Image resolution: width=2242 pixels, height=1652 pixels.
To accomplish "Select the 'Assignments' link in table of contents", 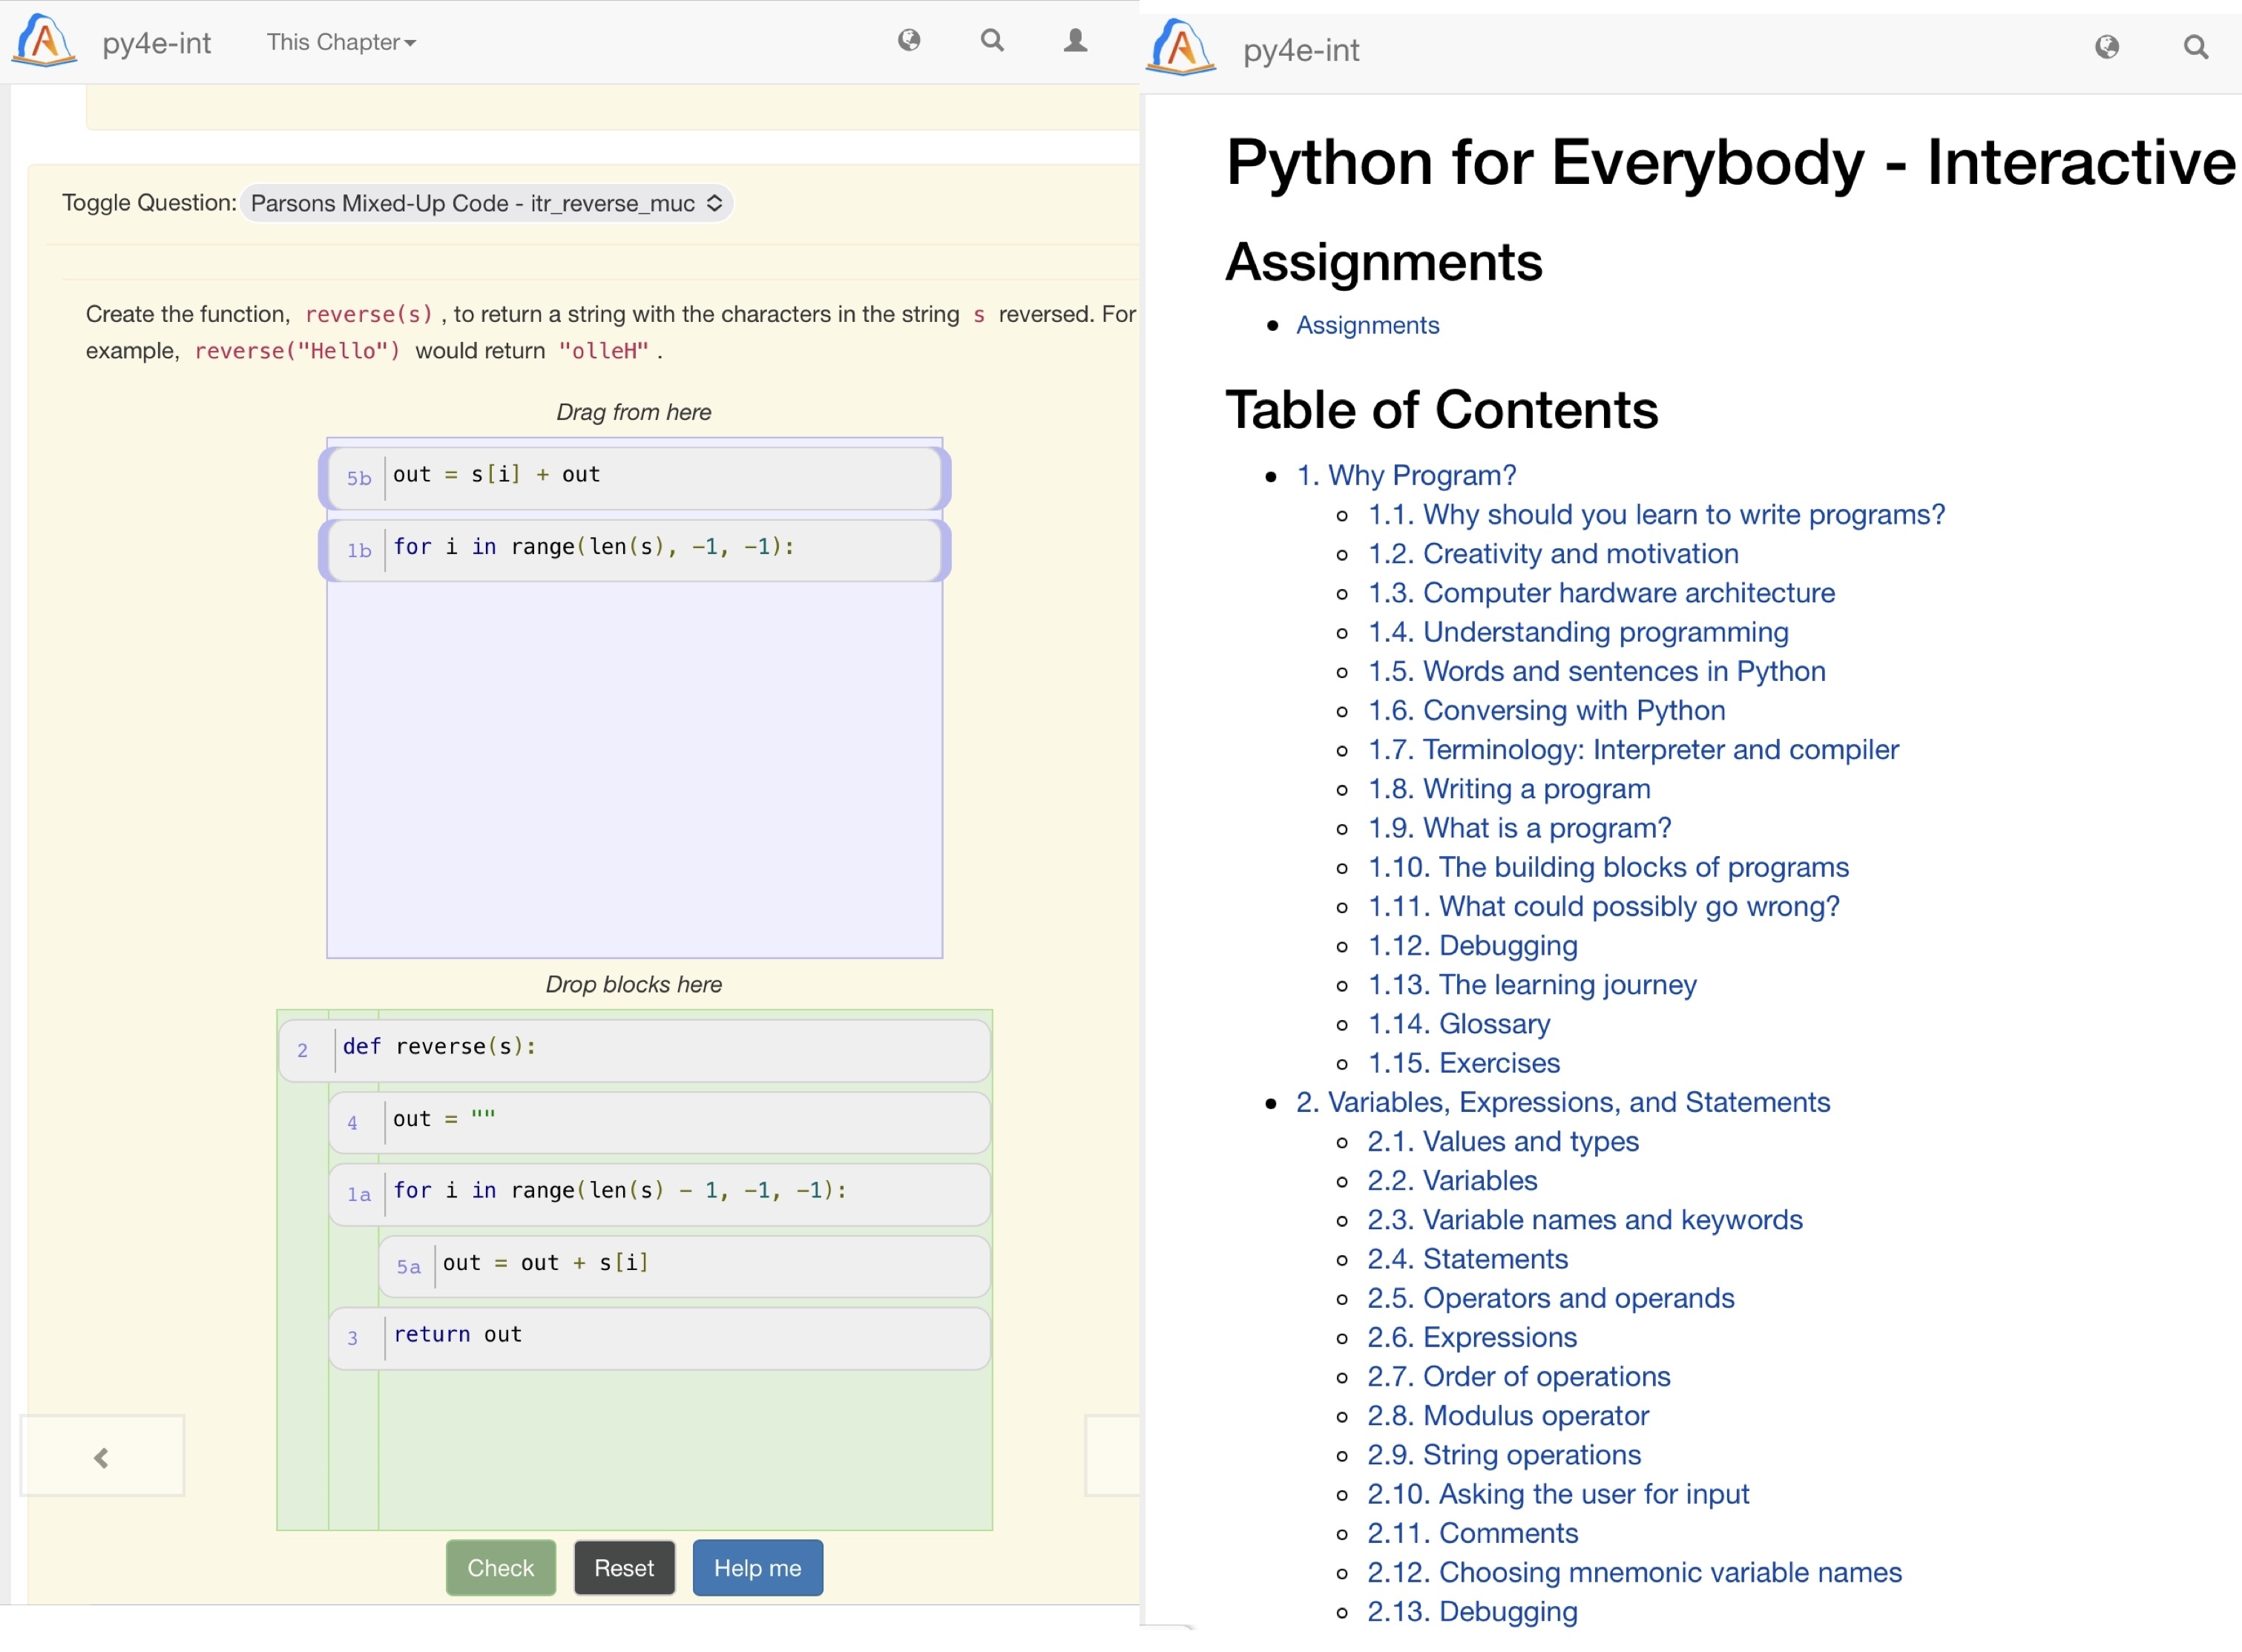I will tap(1367, 326).
